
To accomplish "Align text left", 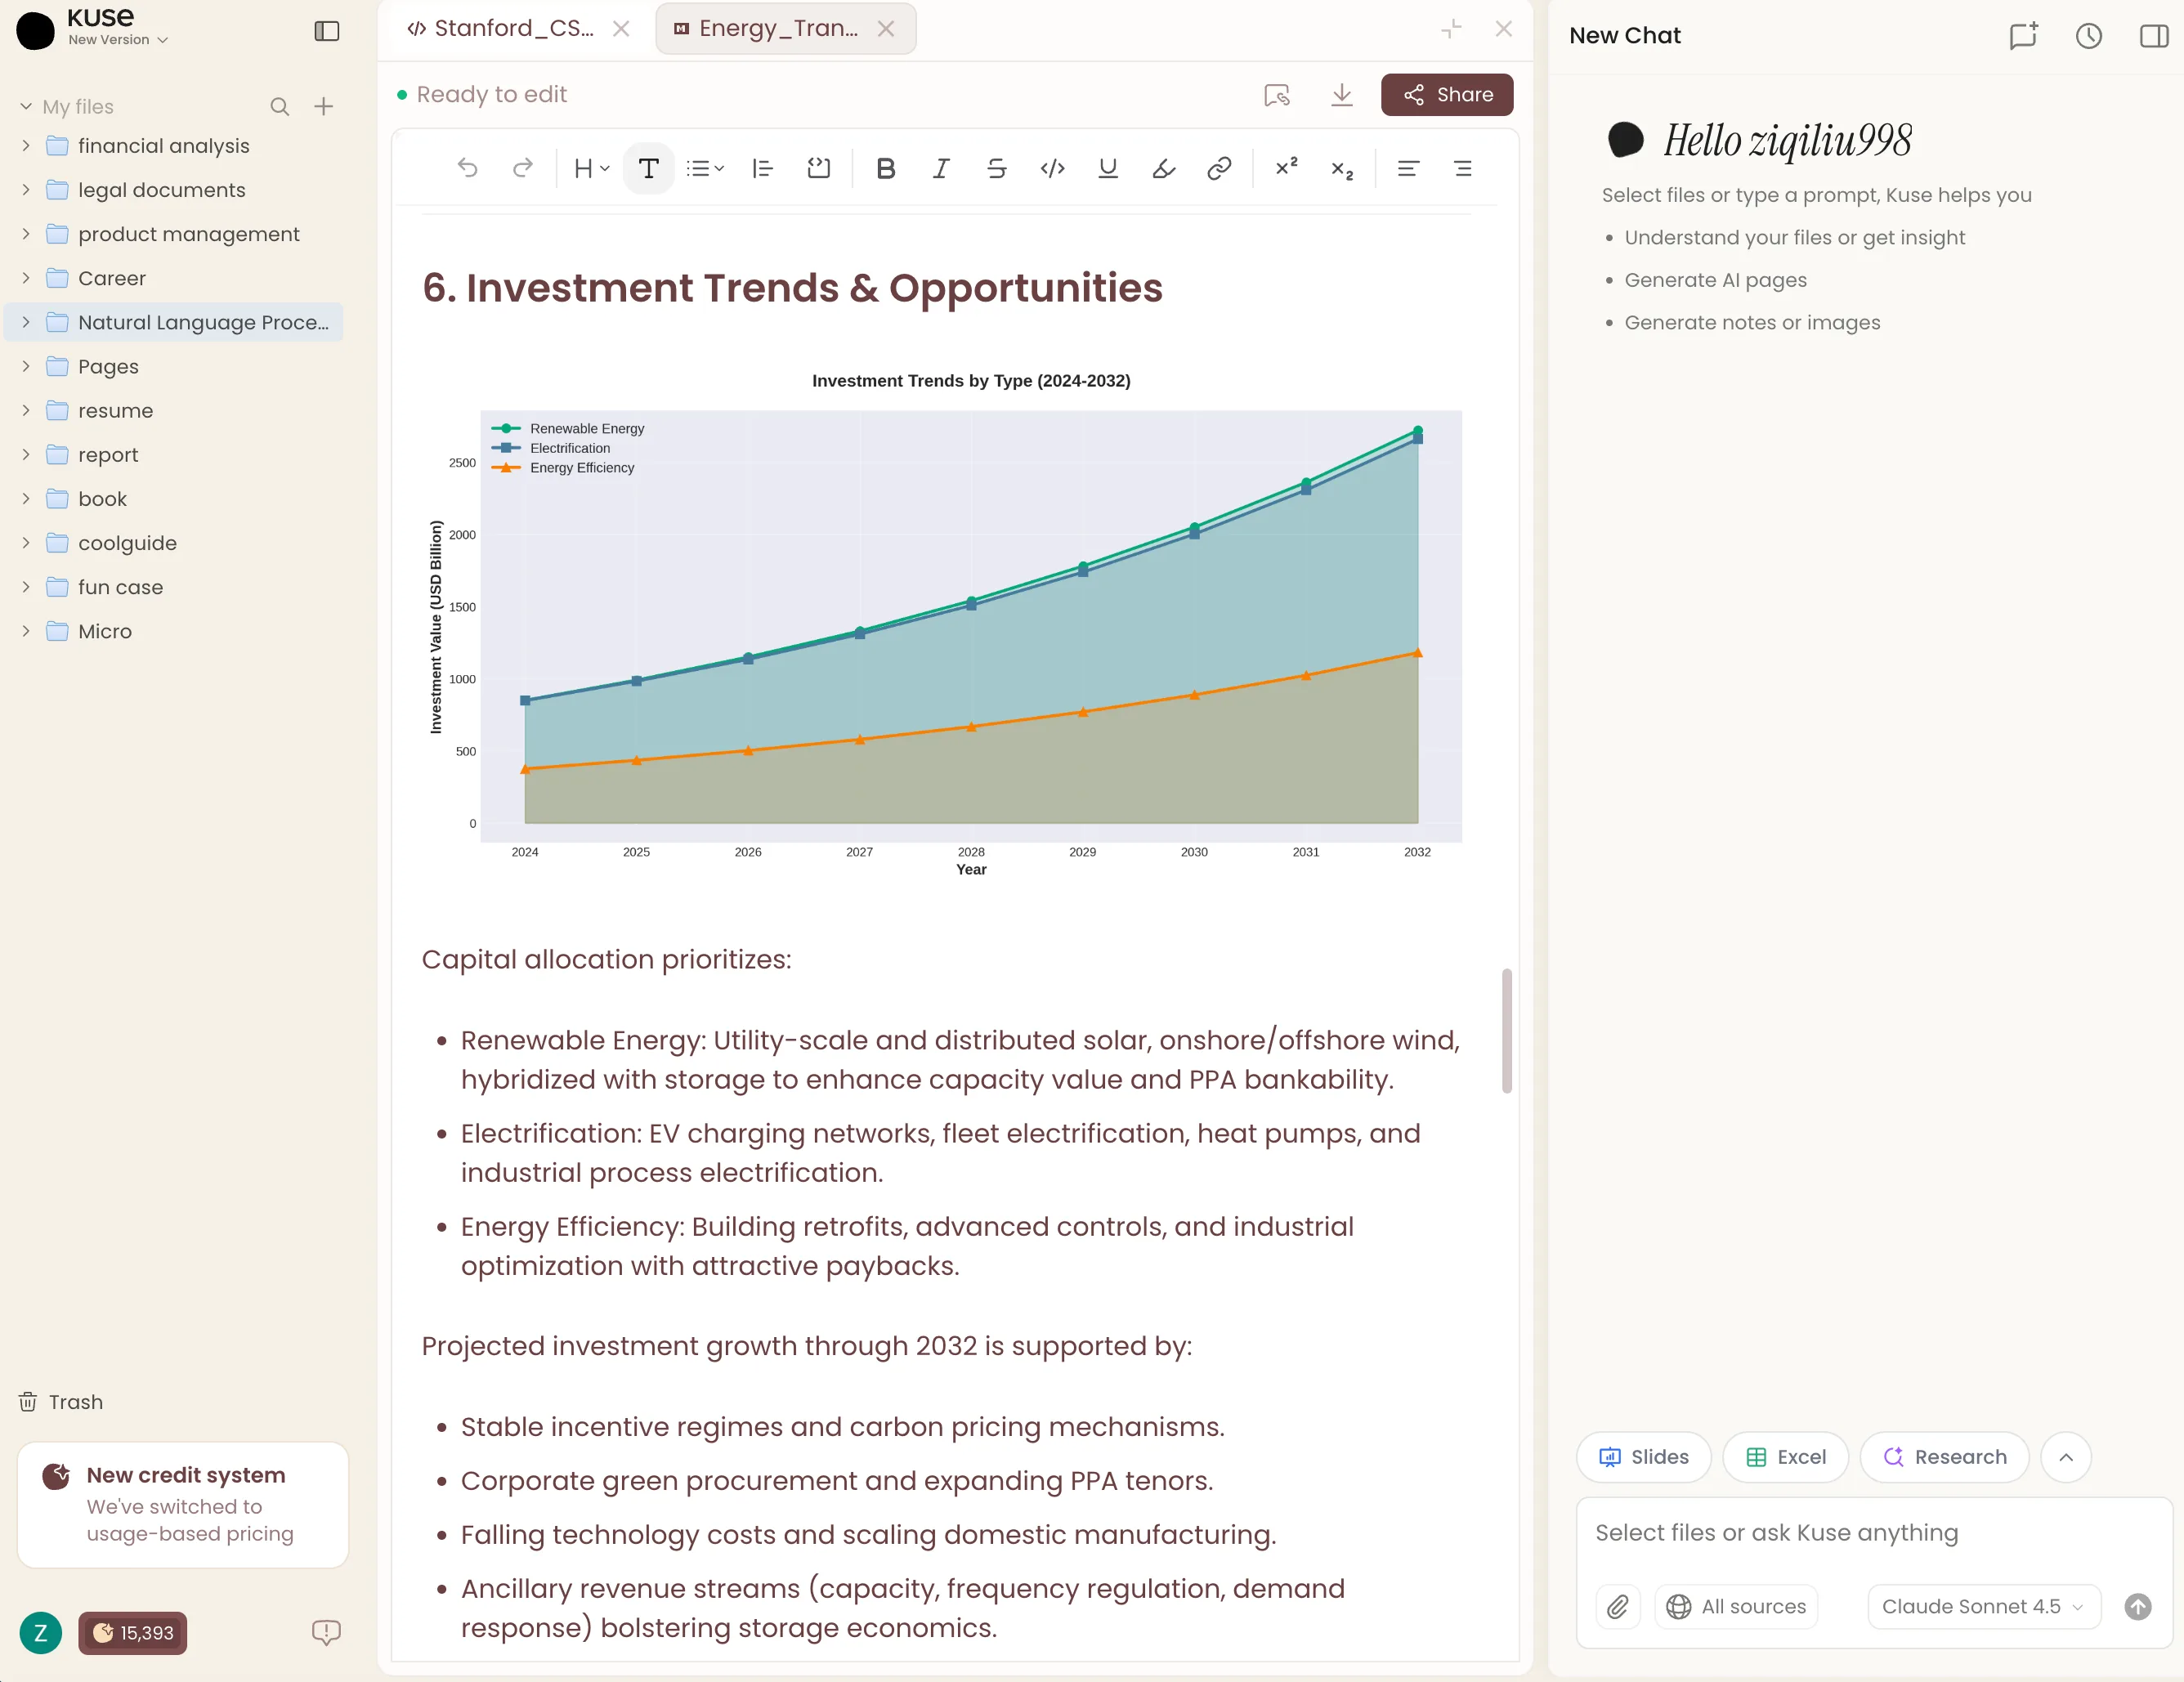I will coord(1408,168).
